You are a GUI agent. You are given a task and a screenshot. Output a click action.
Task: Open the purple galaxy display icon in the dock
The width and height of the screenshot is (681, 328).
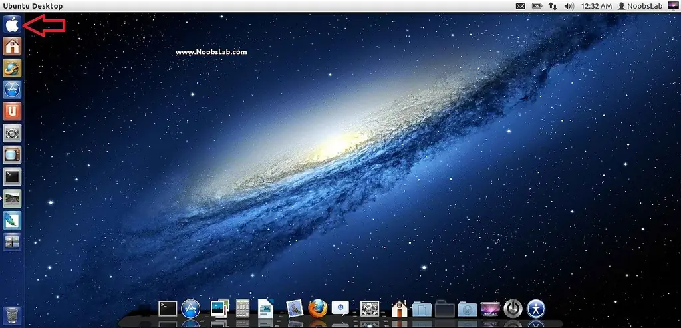click(490, 309)
